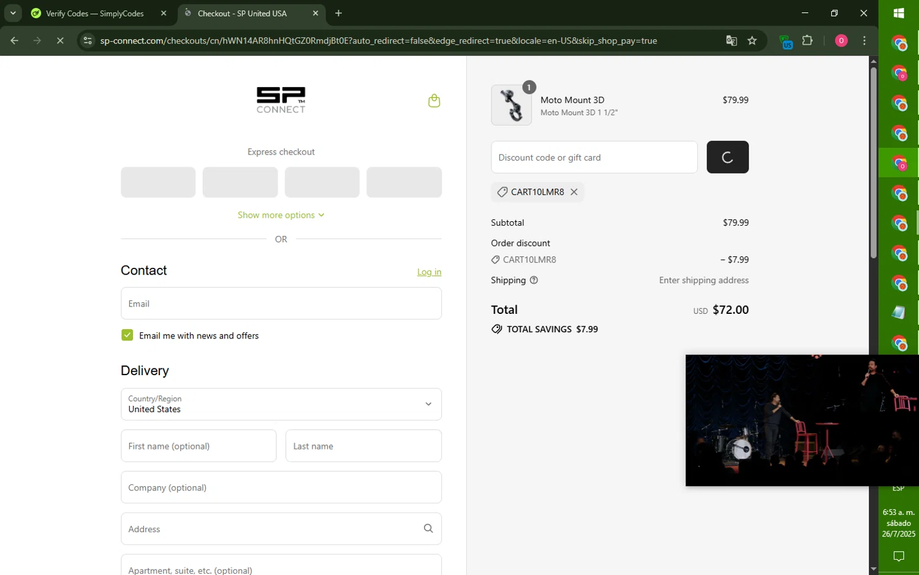Open the Chrome profile avatar
The height and width of the screenshot is (575, 919).
point(841,41)
